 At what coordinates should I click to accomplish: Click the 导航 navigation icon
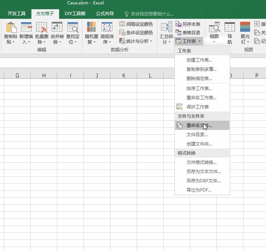click(230, 27)
